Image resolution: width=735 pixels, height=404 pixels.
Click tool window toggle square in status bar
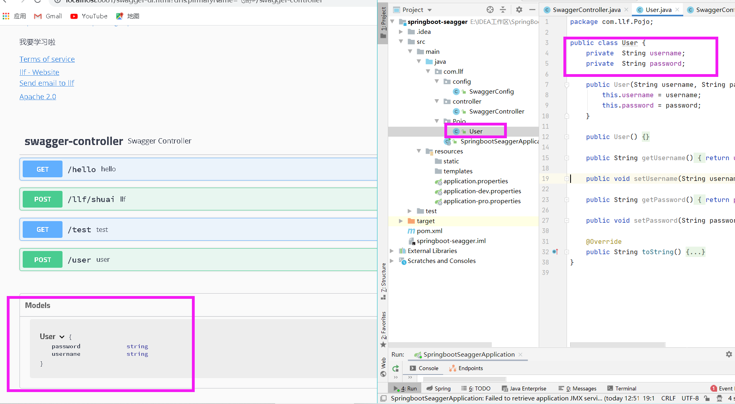click(x=383, y=398)
